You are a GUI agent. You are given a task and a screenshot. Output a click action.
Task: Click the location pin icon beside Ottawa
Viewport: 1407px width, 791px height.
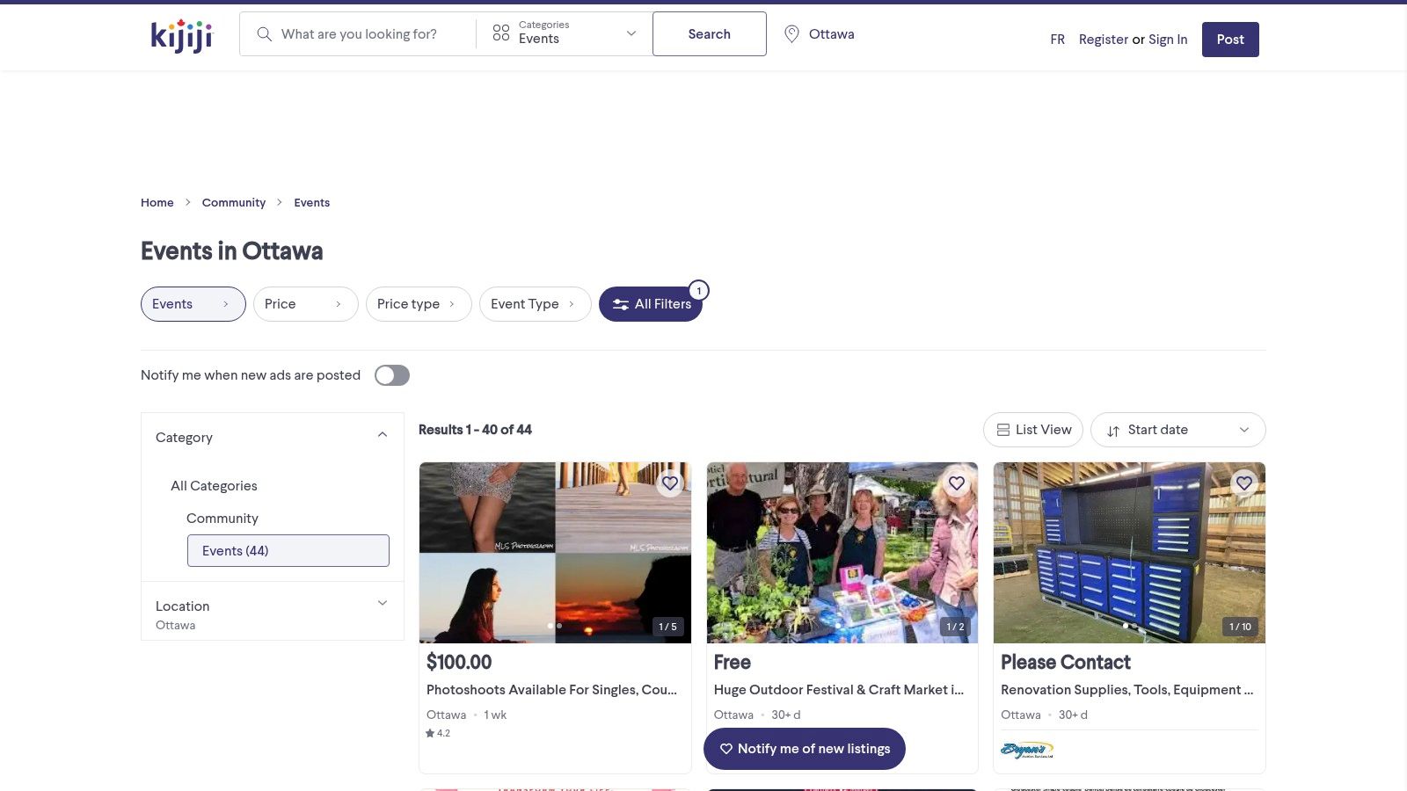pos(791,33)
